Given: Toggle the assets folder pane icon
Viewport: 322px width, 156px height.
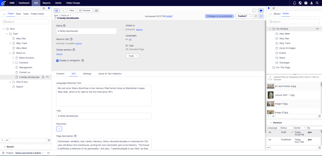Looking at the screenshot, I should point(261,10).
